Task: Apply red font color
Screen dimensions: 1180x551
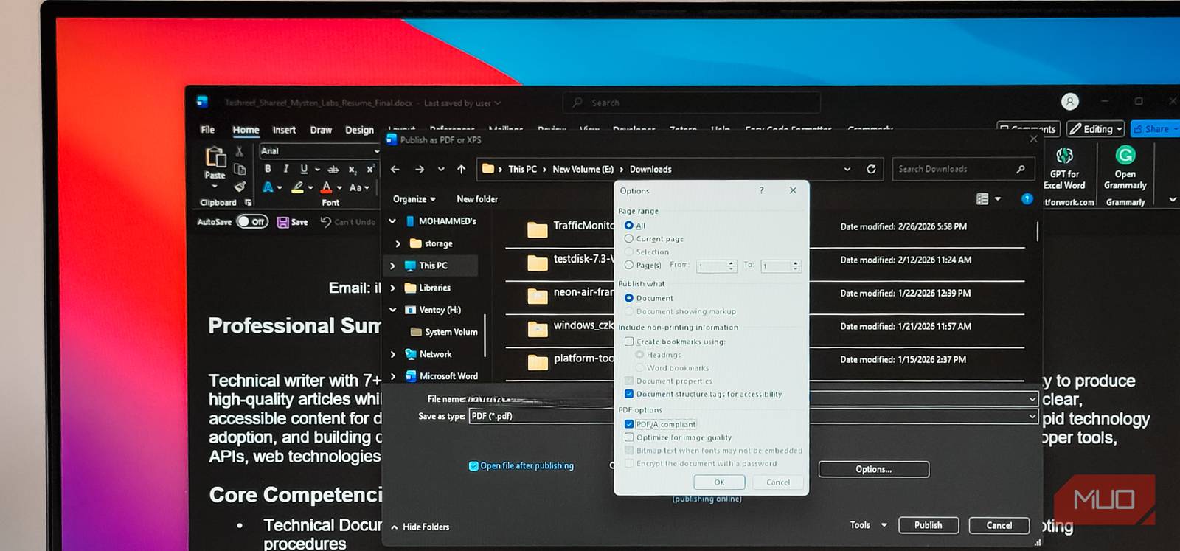Action: point(326,187)
